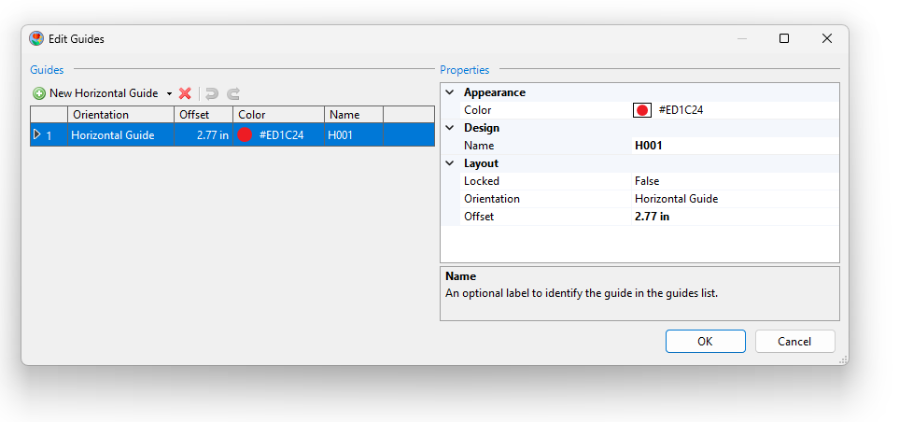The width and height of the screenshot is (899, 422).
Task: Collapse the Layout property section
Action: [450, 163]
